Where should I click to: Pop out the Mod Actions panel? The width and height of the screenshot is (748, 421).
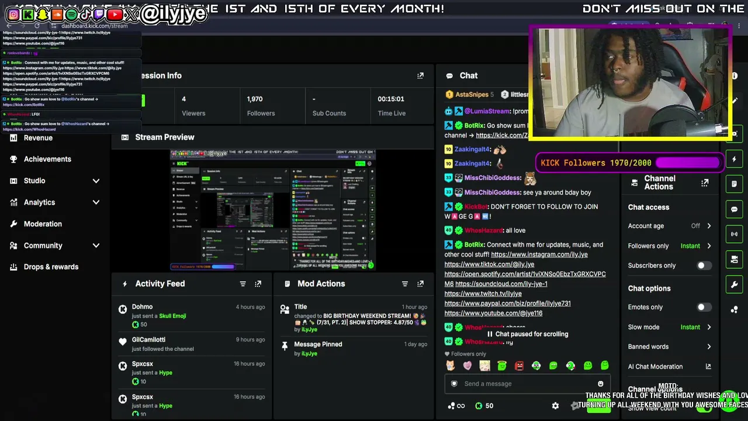pos(420,284)
